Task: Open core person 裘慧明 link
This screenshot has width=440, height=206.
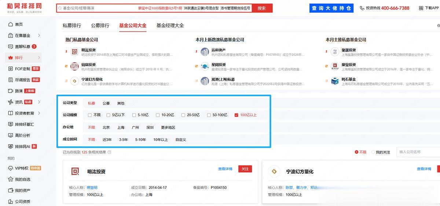Action: pos(92,188)
